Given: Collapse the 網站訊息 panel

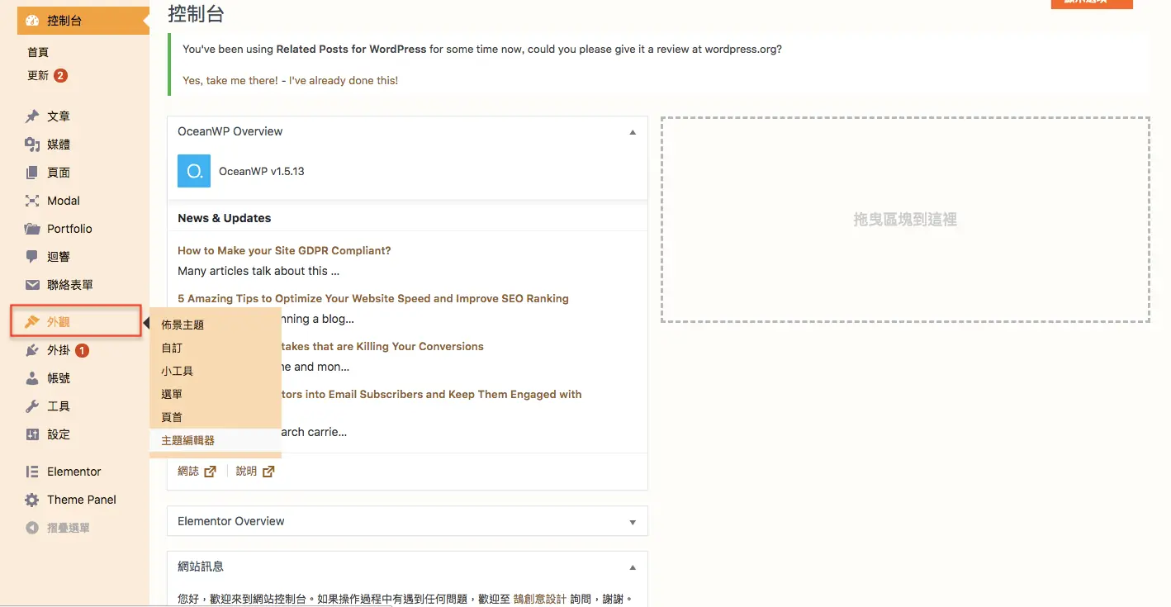Looking at the screenshot, I should pyautogui.click(x=633, y=567).
